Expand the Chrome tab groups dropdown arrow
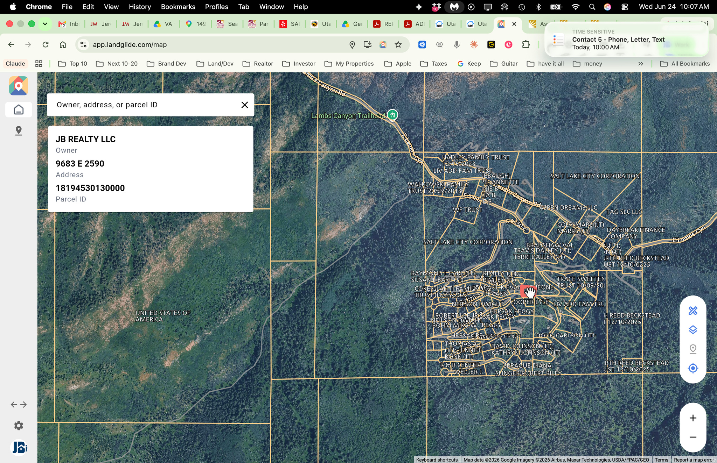717x463 pixels. (x=45, y=24)
